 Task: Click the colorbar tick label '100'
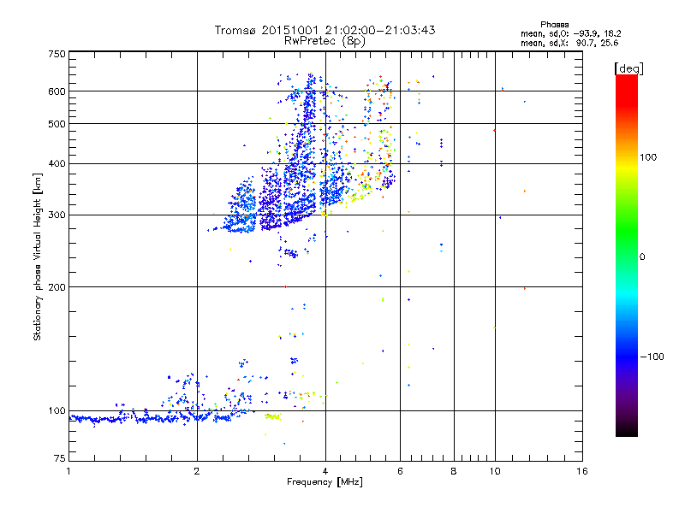(648, 157)
